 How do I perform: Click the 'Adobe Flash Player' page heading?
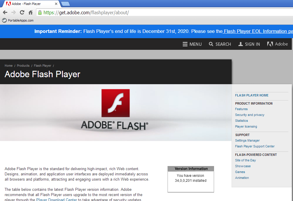42,74
